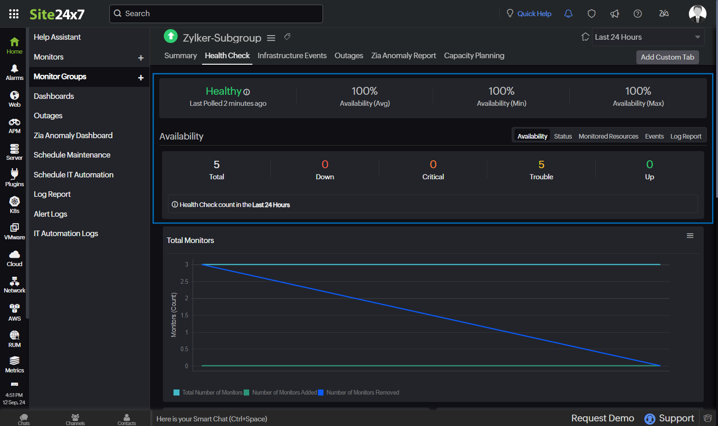
Task: Open the Cloud icon in sidebar
Action: (15, 258)
